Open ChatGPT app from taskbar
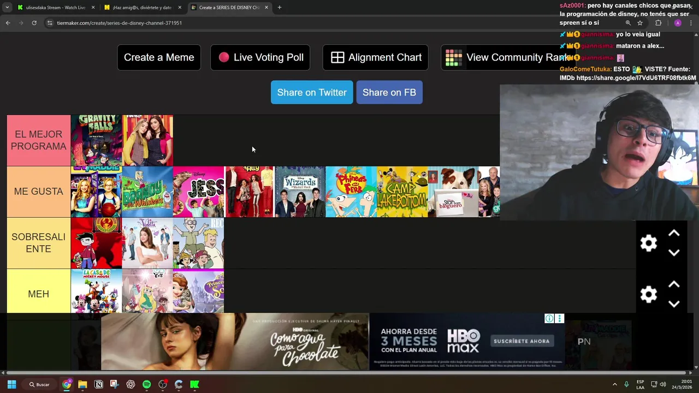Viewport: 699px width, 393px height. (x=131, y=384)
